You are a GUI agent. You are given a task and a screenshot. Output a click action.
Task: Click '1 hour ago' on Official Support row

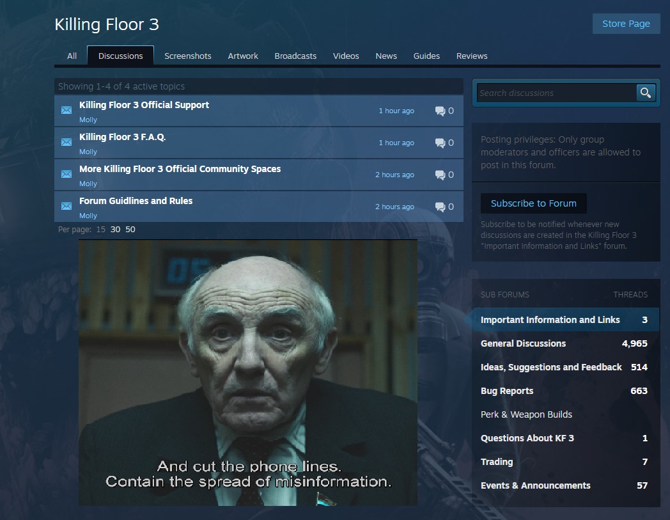point(396,111)
